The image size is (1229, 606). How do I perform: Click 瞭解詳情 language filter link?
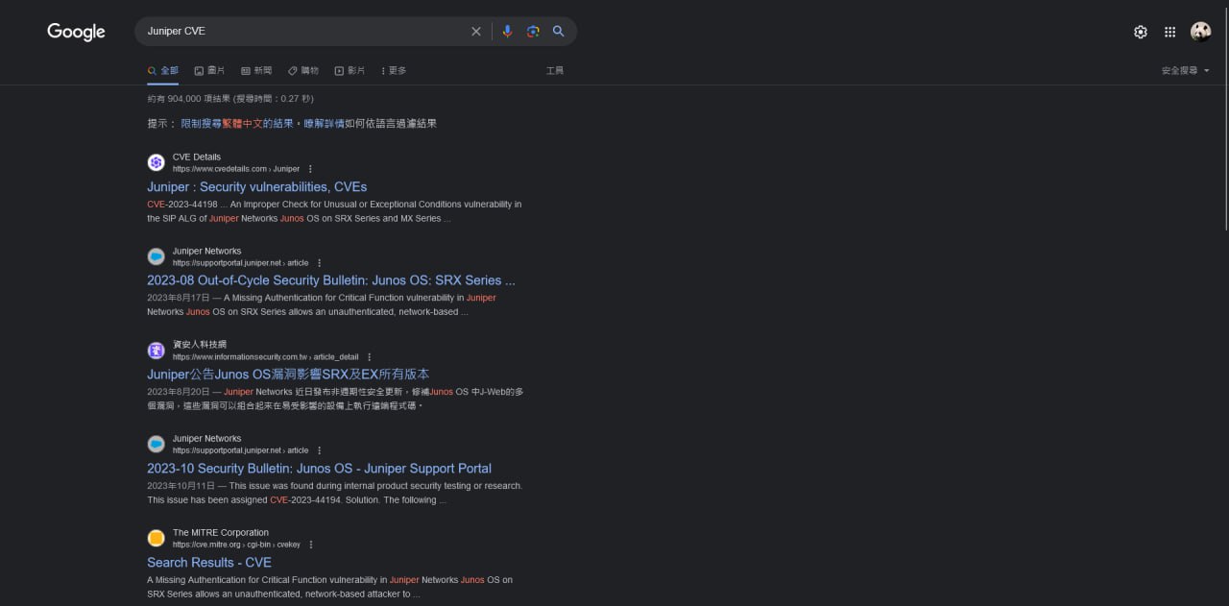[x=324, y=124]
